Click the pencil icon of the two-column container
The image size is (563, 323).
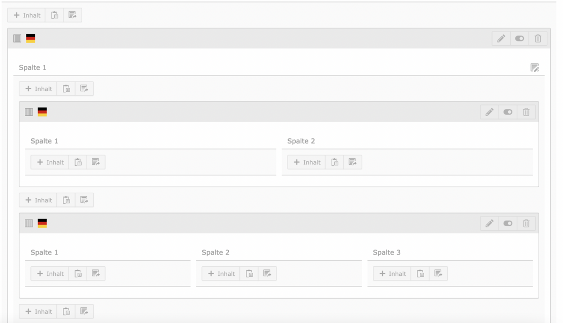click(489, 112)
